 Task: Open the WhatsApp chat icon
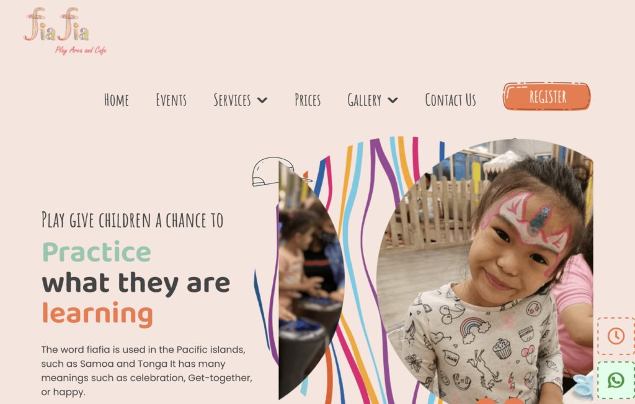click(x=616, y=380)
